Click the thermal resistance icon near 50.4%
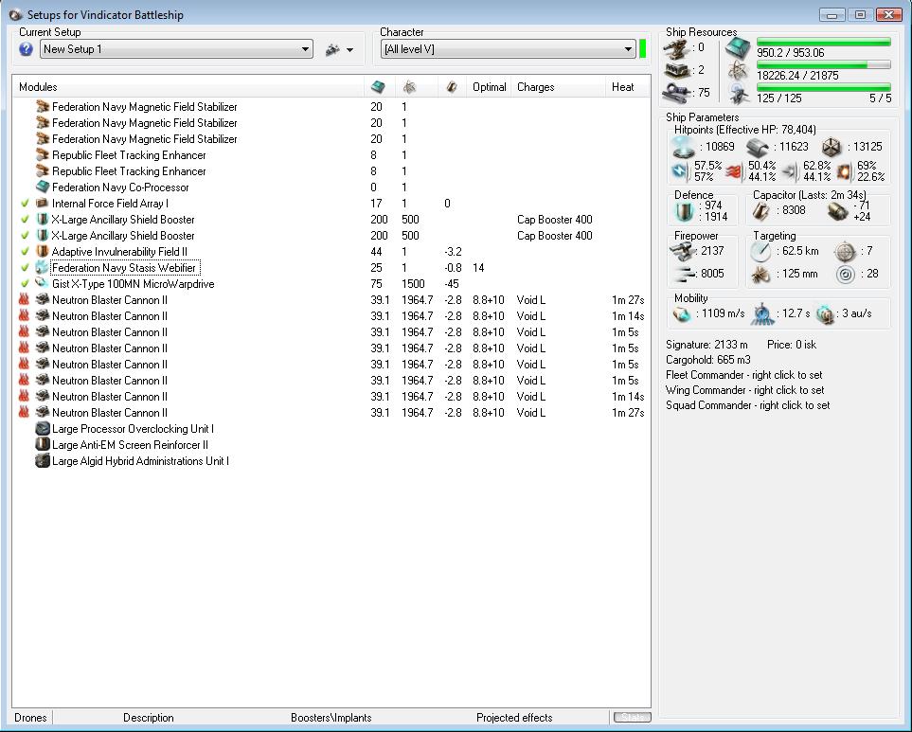Screen dimensions: 912x732 coord(735,171)
